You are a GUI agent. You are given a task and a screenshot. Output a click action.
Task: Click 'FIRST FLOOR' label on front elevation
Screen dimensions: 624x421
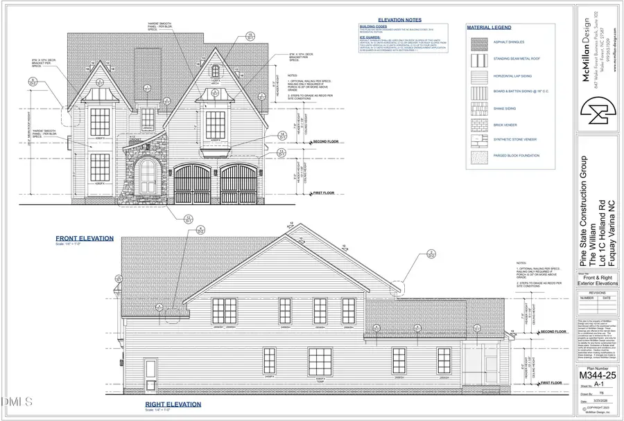click(x=324, y=192)
